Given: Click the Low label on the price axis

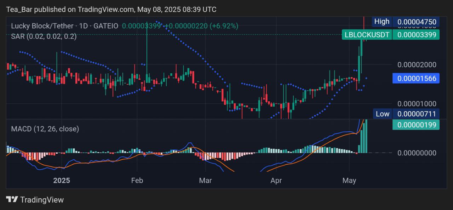Looking at the screenshot, I should [x=383, y=114].
